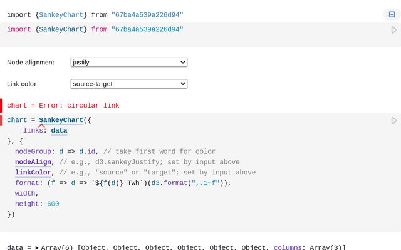Click the Link color label
The height and width of the screenshot is (250, 401).
[x=22, y=84]
